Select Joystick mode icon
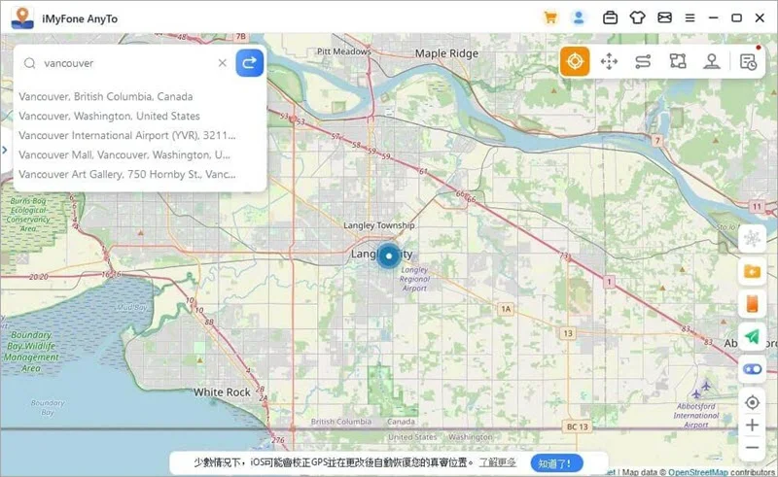This screenshot has height=477, width=778. [x=712, y=61]
